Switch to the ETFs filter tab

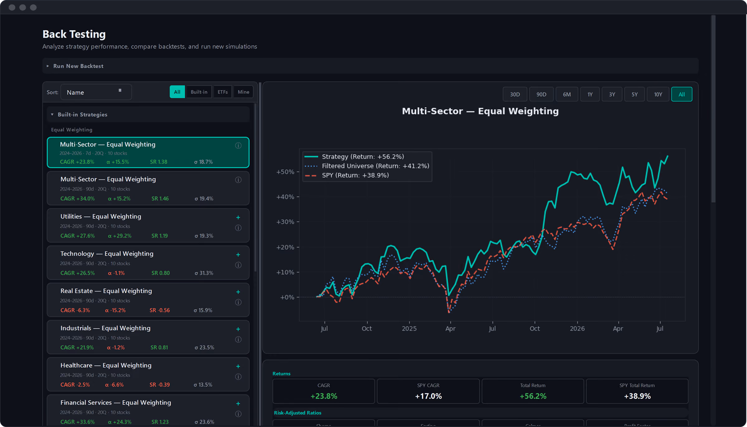tap(223, 92)
